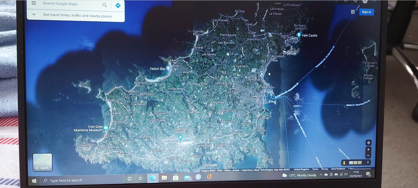Select the Vale Castle map pin
Image resolution: width=418 pixels, height=188 pixels.
click(299, 35)
